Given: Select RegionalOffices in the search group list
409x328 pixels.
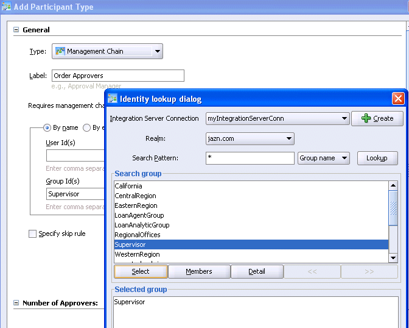Looking at the screenshot, I should click(x=251, y=235).
